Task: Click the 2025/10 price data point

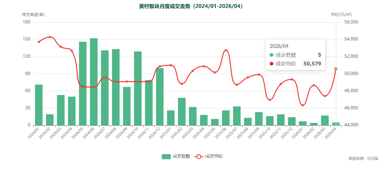Action: [x=270, y=100]
